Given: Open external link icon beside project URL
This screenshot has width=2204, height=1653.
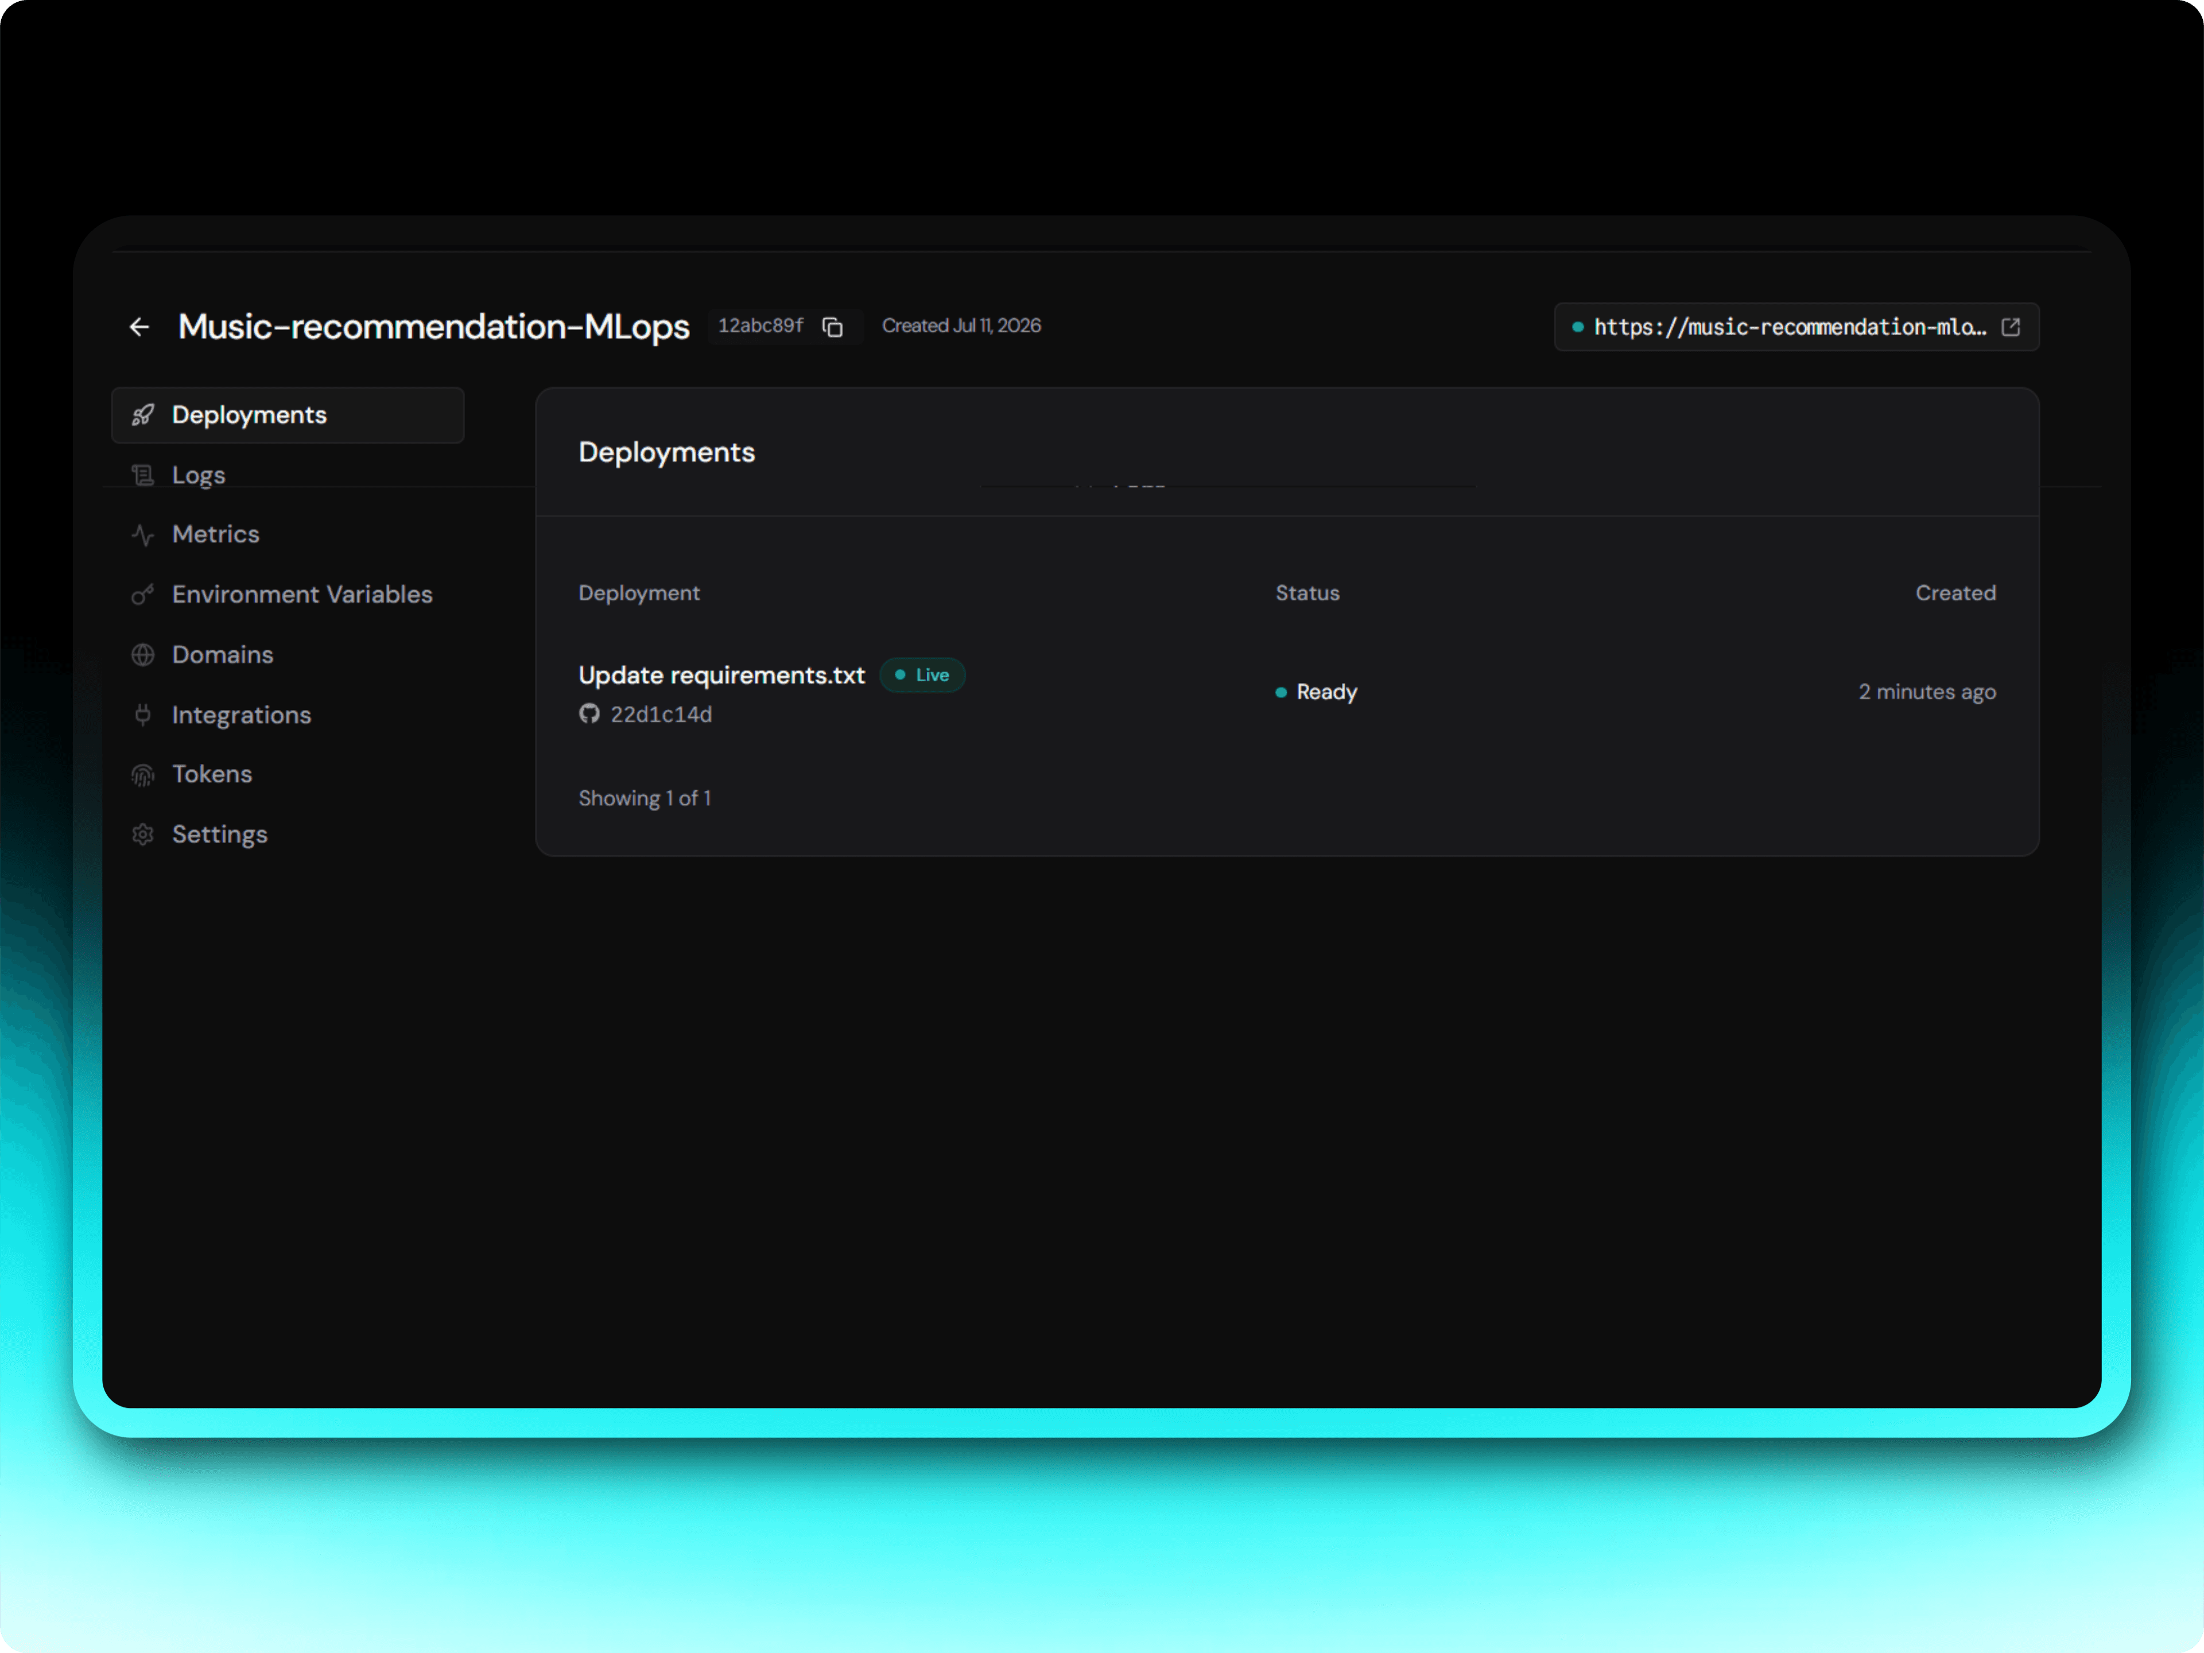Looking at the screenshot, I should click(2011, 327).
